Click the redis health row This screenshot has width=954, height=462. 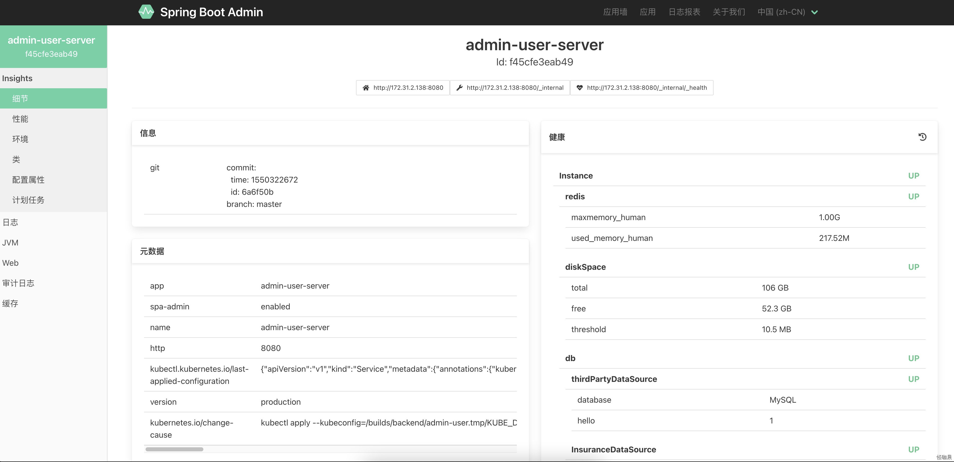[742, 197]
